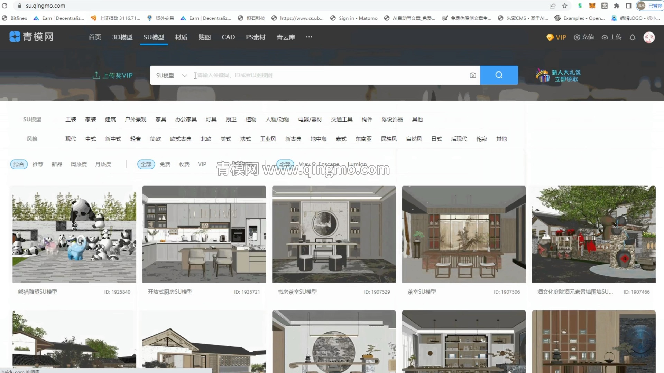Open the 熊猫雕塑SU模型 thumbnail
Image resolution: width=664 pixels, height=373 pixels.
(74, 234)
